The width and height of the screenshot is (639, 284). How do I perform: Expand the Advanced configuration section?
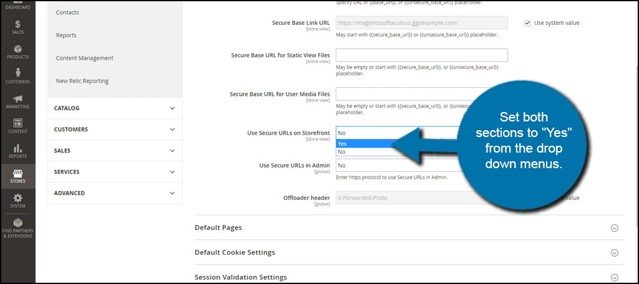[x=115, y=193]
